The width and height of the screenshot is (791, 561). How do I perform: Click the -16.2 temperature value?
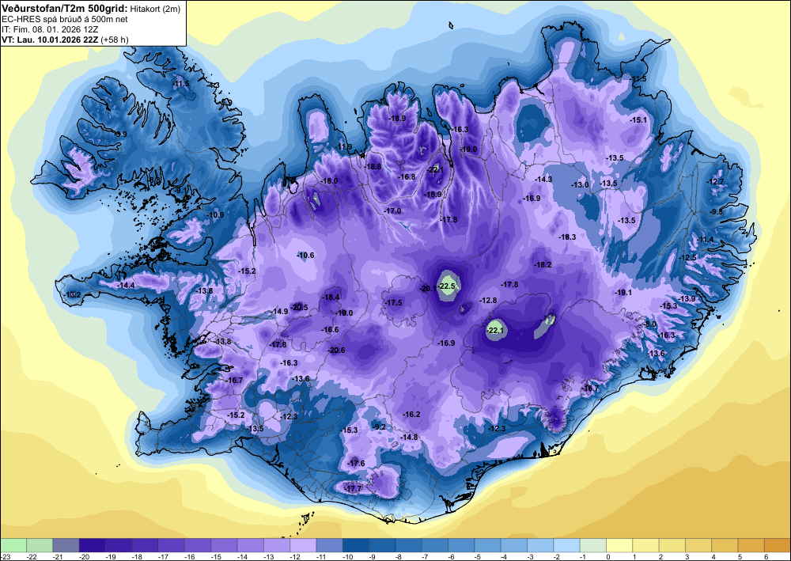pyautogui.click(x=411, y=414)
